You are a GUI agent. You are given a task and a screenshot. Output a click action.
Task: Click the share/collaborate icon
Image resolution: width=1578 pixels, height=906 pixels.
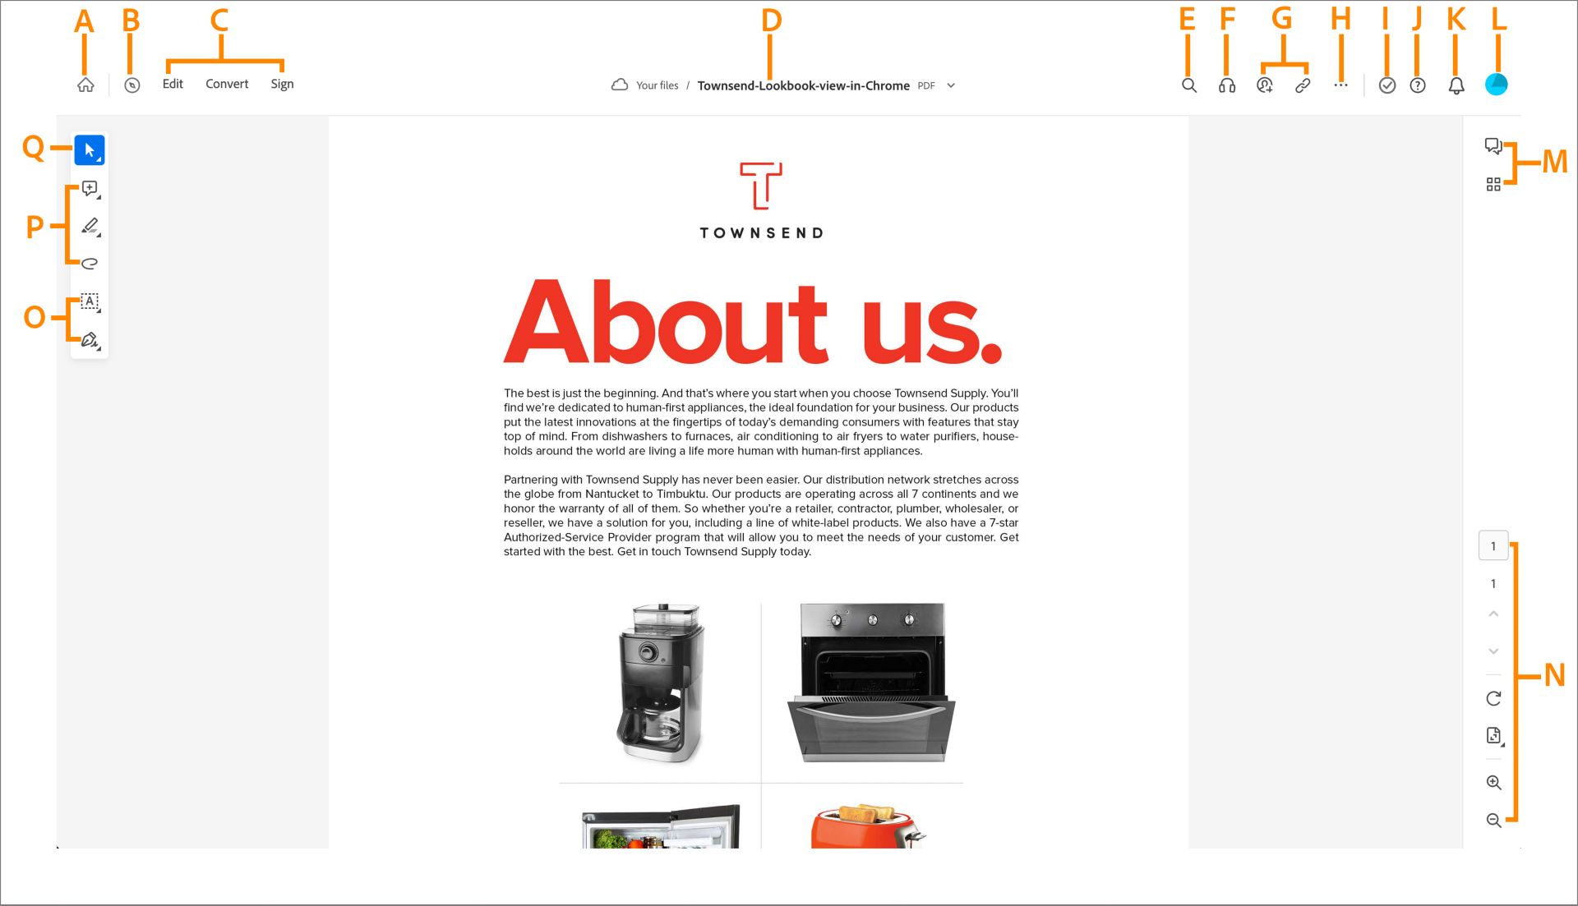pyautogui.click(x=1264, y=85)
